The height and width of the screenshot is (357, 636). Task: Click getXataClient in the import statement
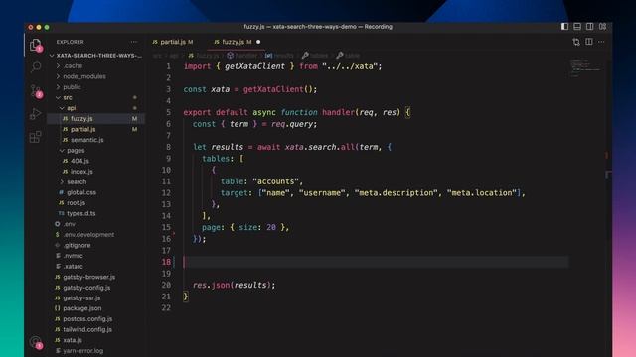[x=254, y=66]
